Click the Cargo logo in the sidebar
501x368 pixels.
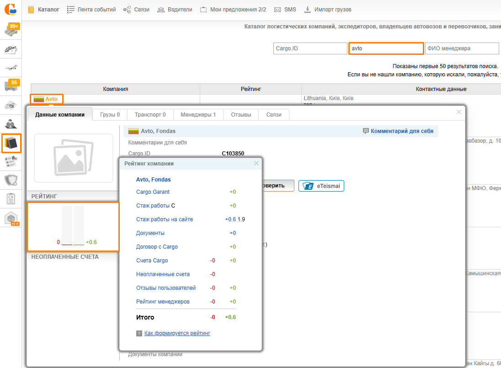tap(11, 10)
